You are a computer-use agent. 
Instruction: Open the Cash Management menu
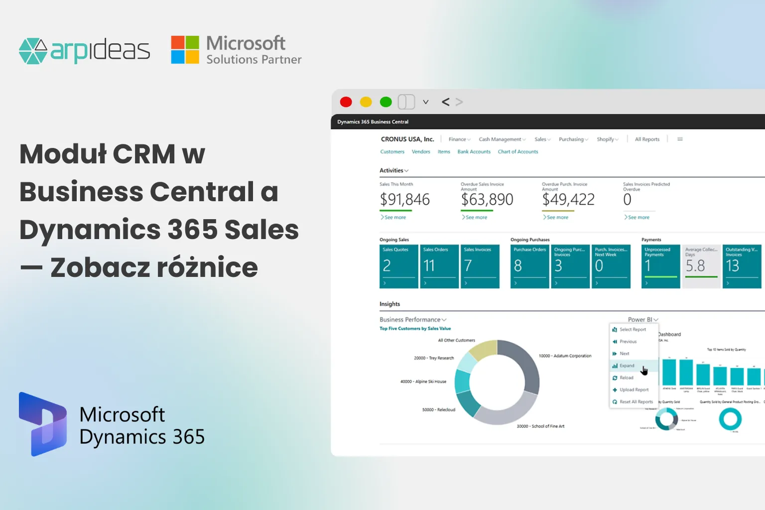(x=502, y=139)
